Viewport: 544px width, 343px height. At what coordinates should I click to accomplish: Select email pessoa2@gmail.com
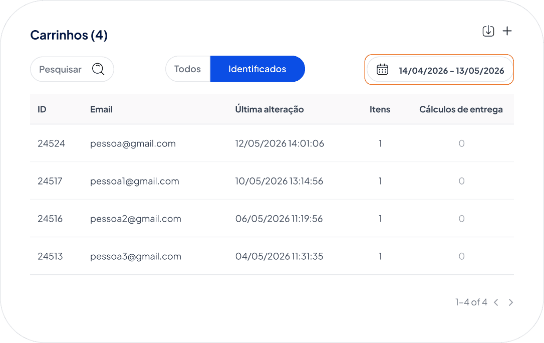click(136, 219)
